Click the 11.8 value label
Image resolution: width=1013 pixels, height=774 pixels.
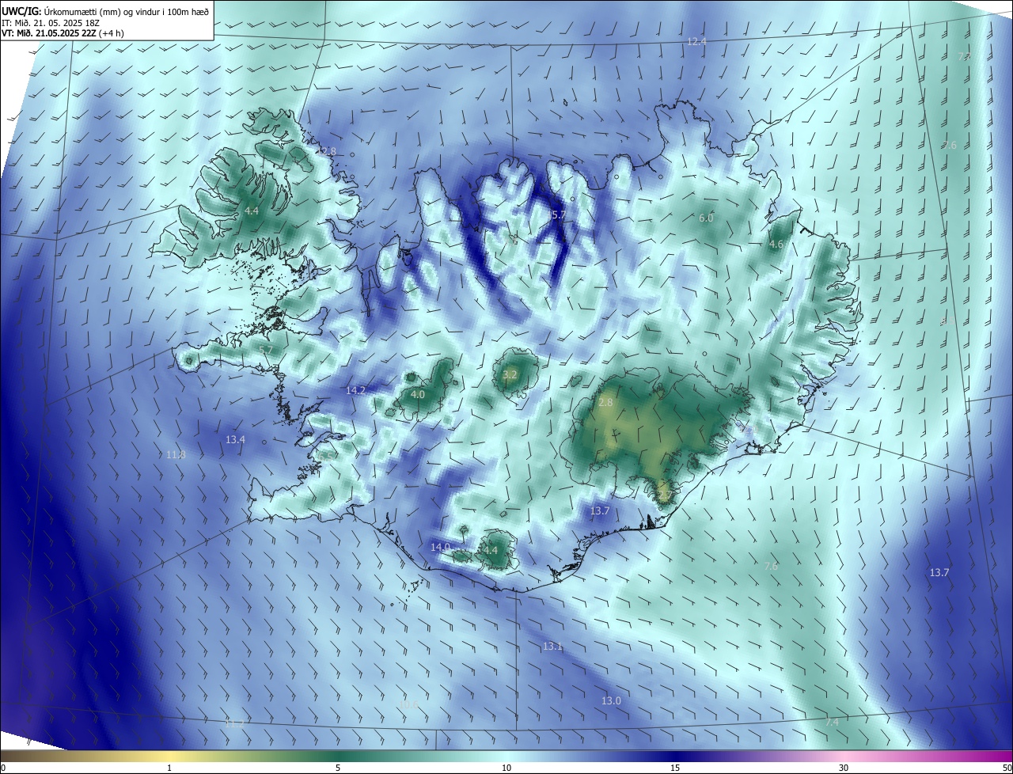click(176, 454)
